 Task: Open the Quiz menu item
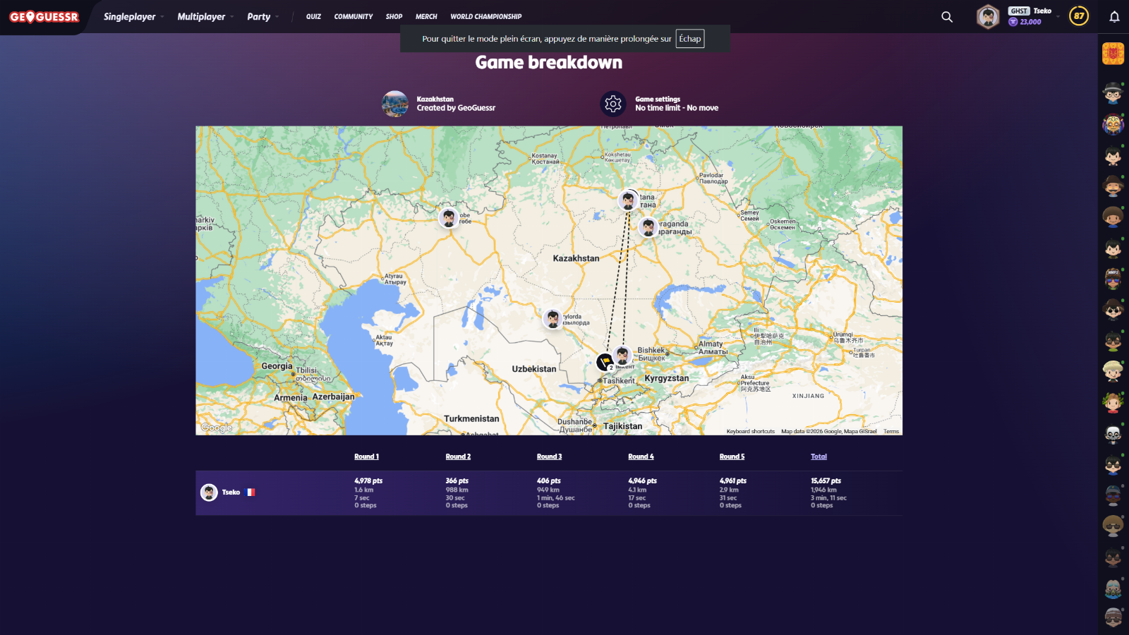coord(313,17)
